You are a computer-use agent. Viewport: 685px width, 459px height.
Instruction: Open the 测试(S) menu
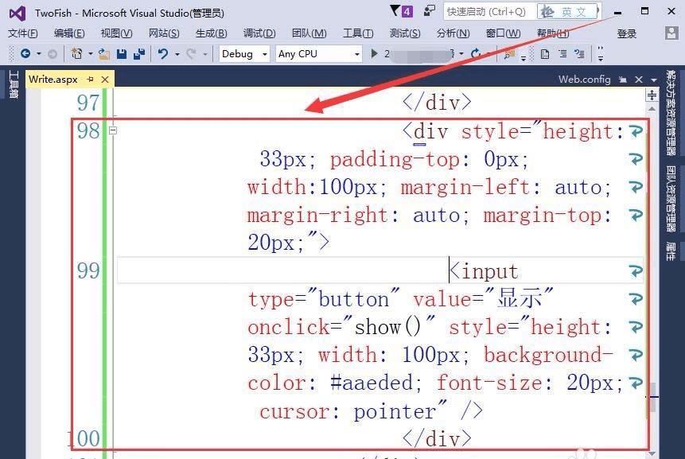click(404, 33)
